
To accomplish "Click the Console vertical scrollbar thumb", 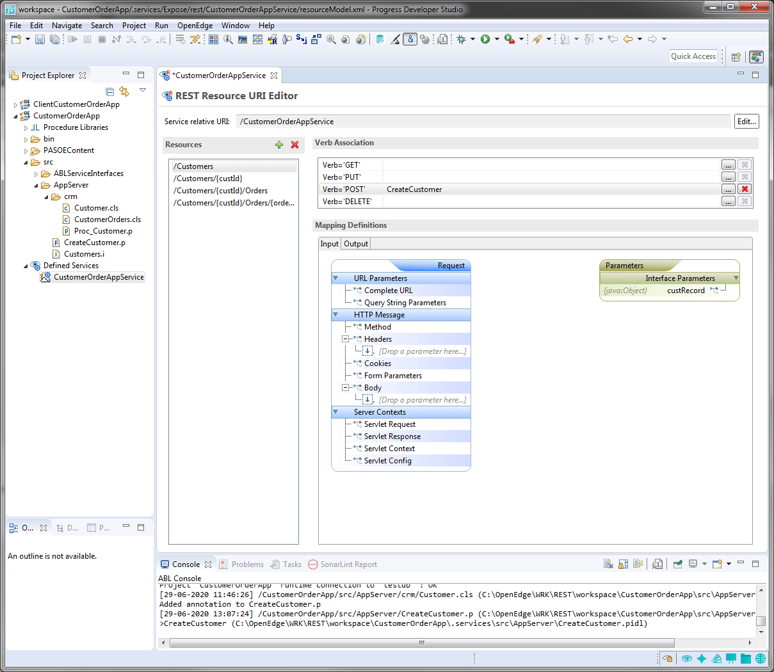I will pos(761,621).
